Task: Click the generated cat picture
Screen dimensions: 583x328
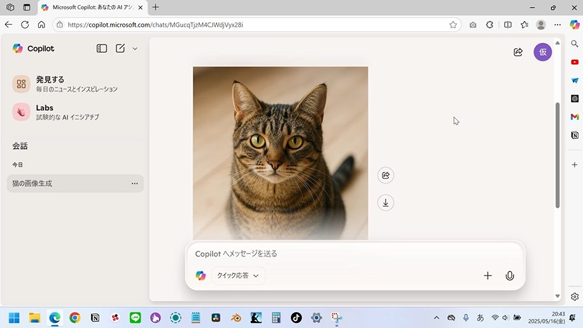Action: (280, 153)
